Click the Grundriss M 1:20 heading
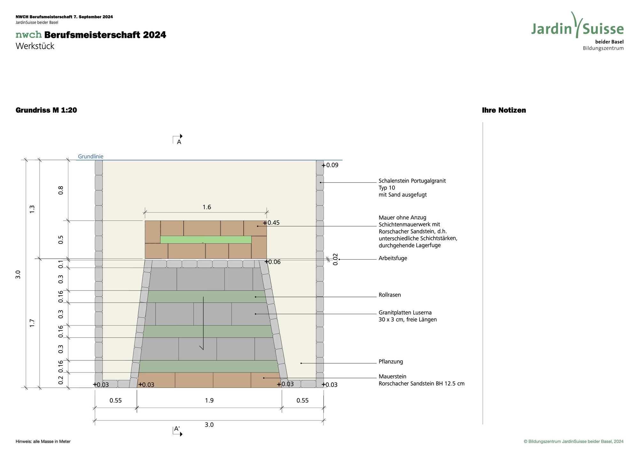 [46, 110]
